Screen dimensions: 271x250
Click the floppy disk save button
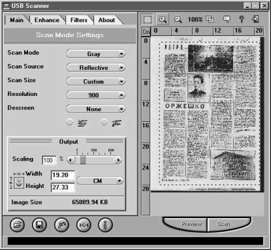pos(39,225)
